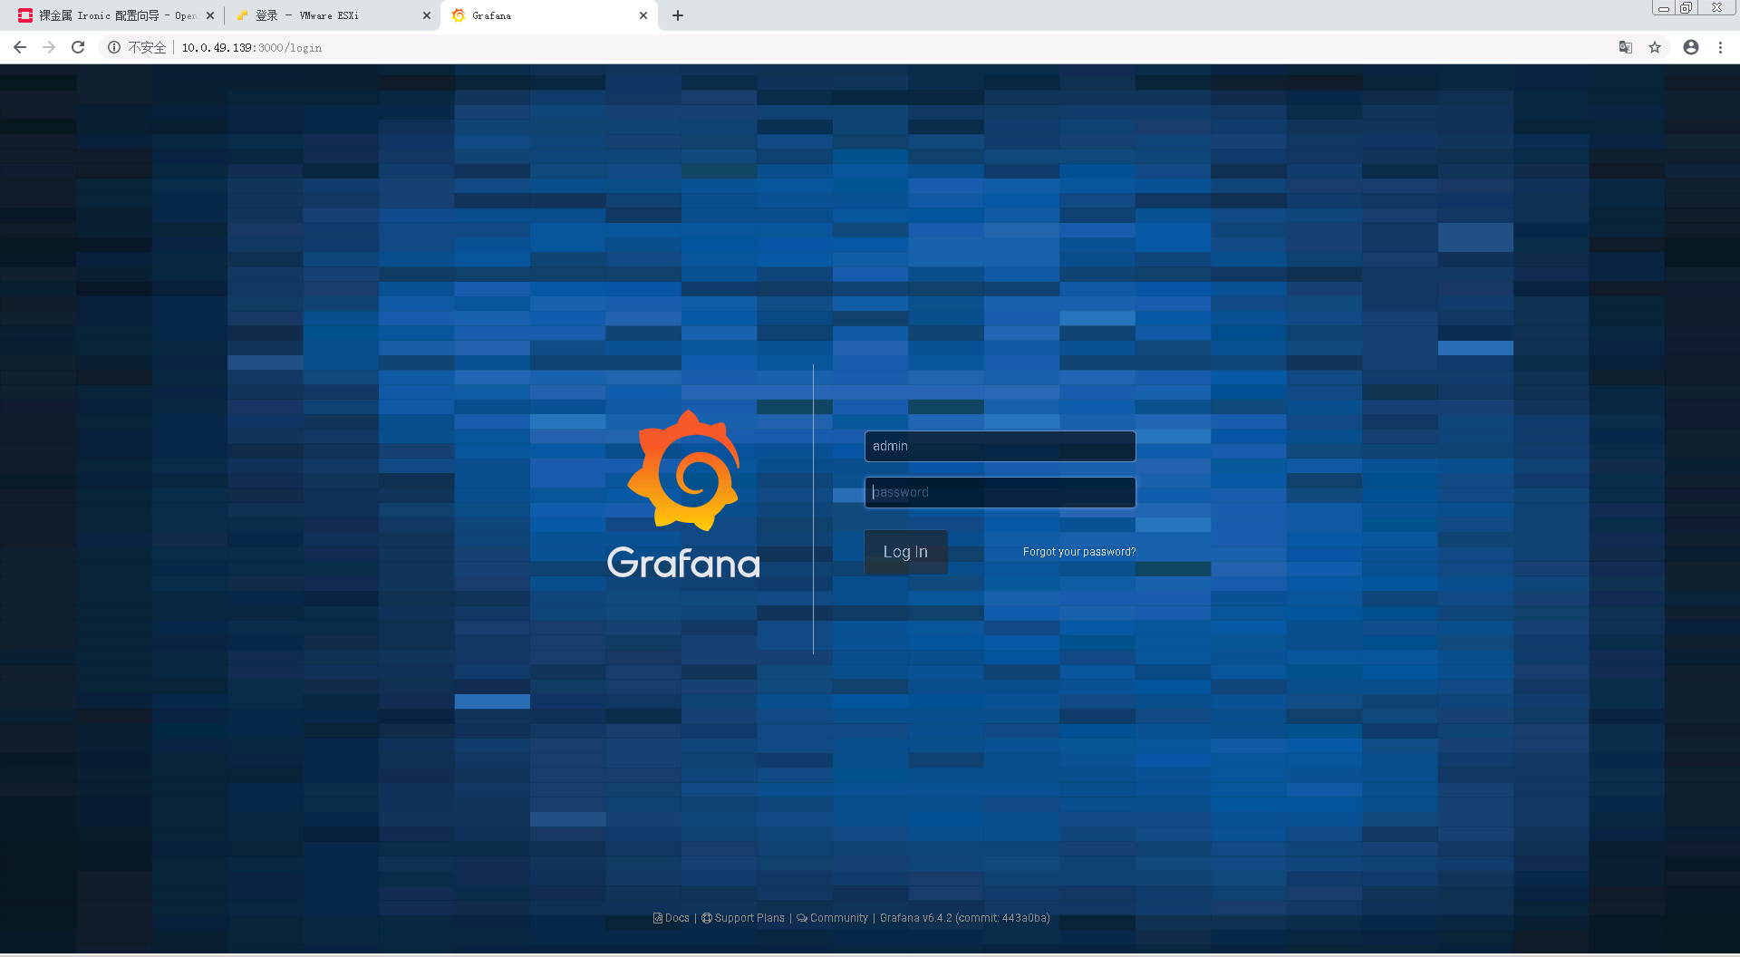
Task: Focus the password input field
Action: coord(1000,492)
